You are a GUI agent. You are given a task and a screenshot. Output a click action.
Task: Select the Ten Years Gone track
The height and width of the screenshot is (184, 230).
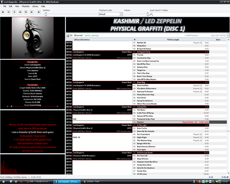pyautogui.click(x=171, y=134)
